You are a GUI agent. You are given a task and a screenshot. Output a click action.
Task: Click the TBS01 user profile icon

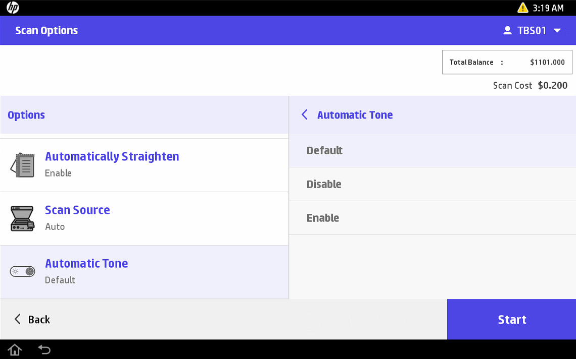click(x=507, y=31)
